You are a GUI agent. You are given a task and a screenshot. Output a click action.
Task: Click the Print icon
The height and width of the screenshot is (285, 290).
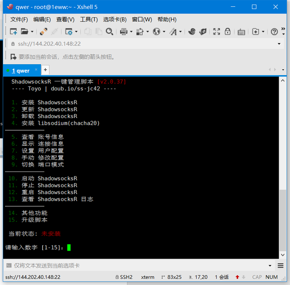[x=124, y=32]
